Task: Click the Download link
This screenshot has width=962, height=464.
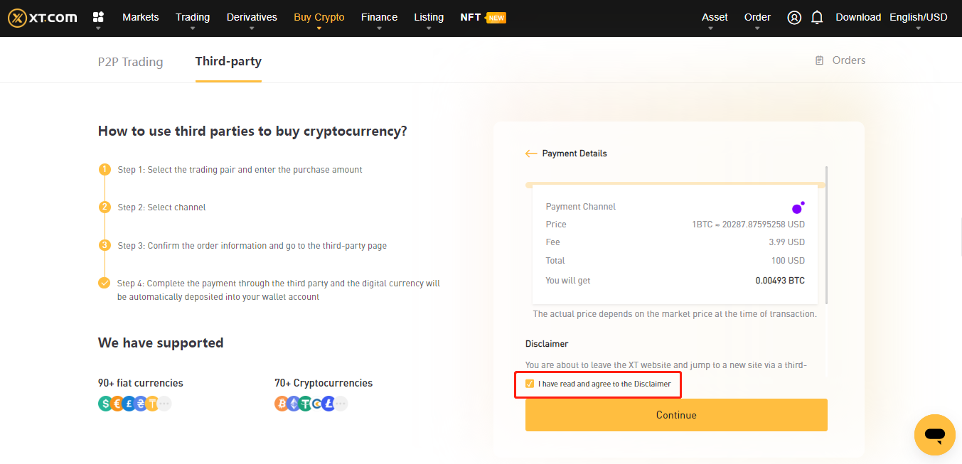Action: [857, 17]
